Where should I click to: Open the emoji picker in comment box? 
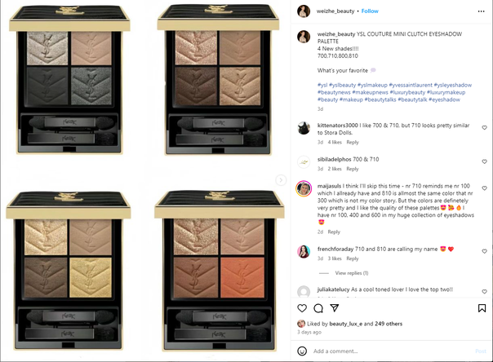302,351
